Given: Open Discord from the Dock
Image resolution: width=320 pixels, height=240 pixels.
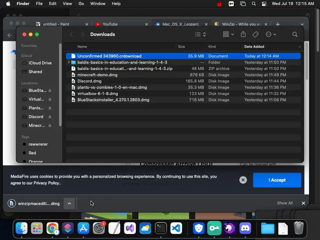Looking at the screenshot, I should 245,228.
